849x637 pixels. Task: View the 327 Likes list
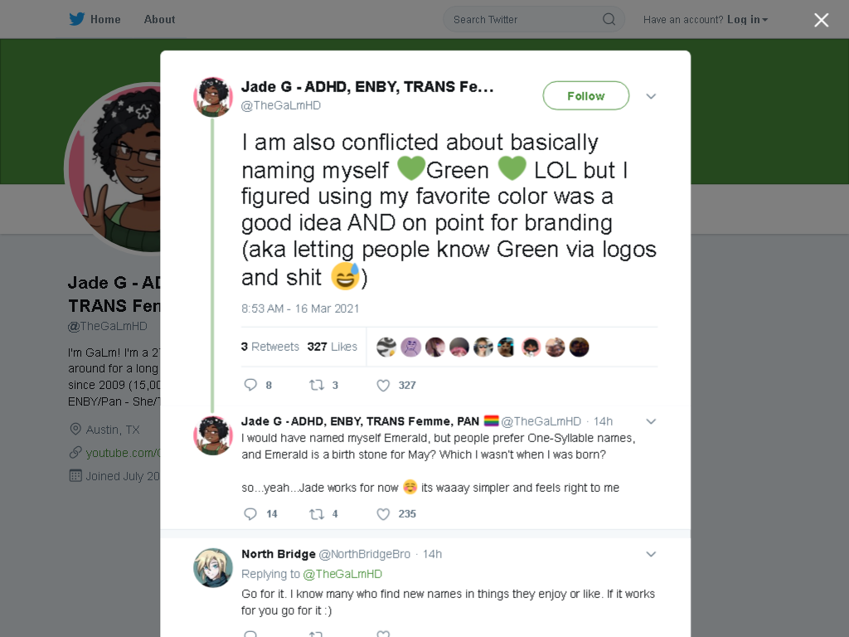pos(332,347)
